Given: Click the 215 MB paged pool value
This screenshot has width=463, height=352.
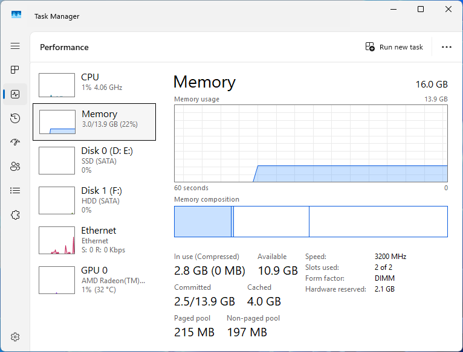Looking at the screenshot, I should click(x=194, y=332).
